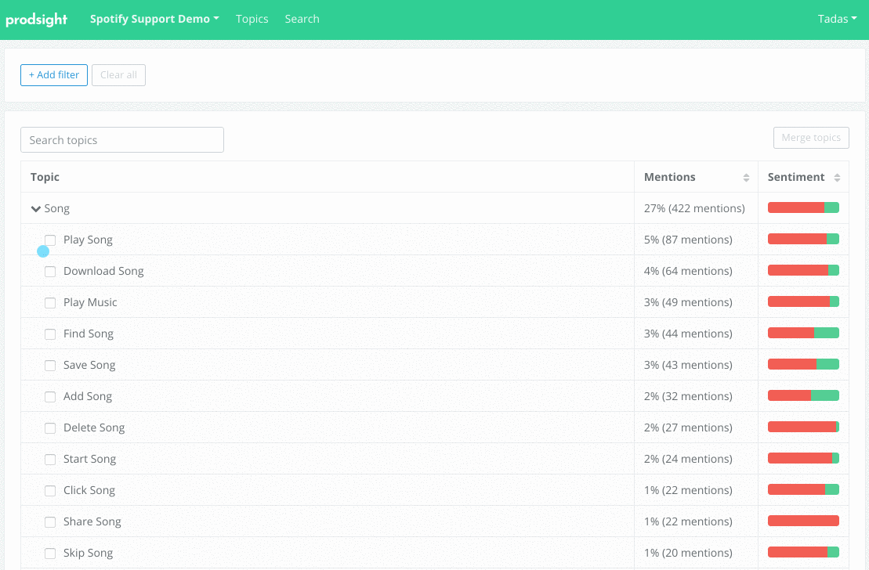The image size is (869, 570).
Task: Check the Play Music checkbox
Action: [x=50, y=303]
